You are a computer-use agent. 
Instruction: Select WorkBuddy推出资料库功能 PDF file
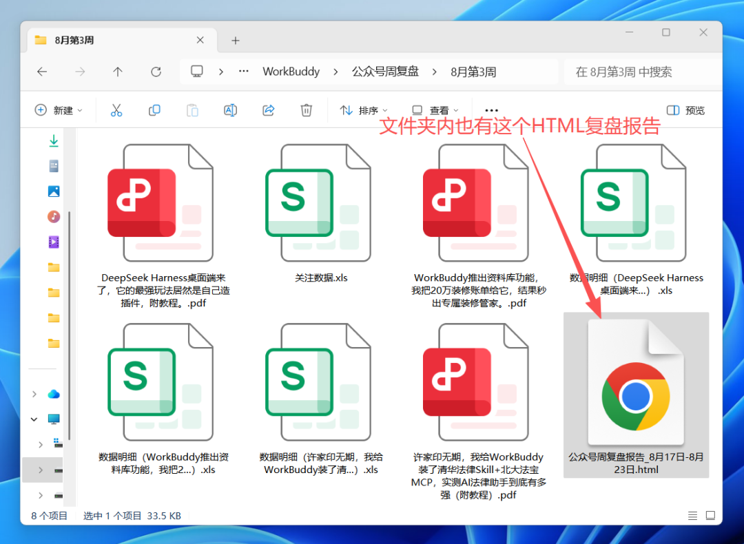479,226
